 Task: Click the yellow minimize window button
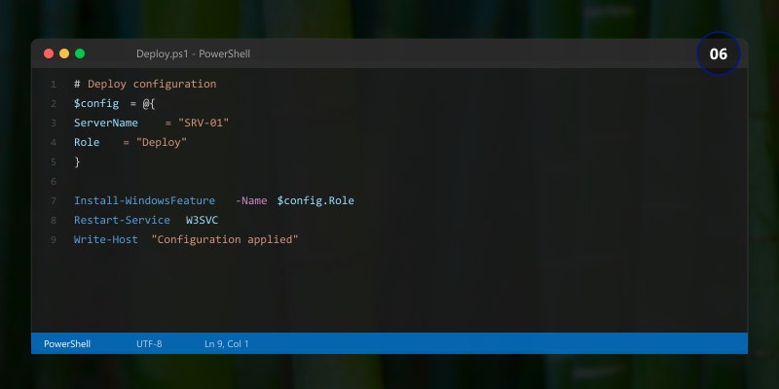[64, 53]
